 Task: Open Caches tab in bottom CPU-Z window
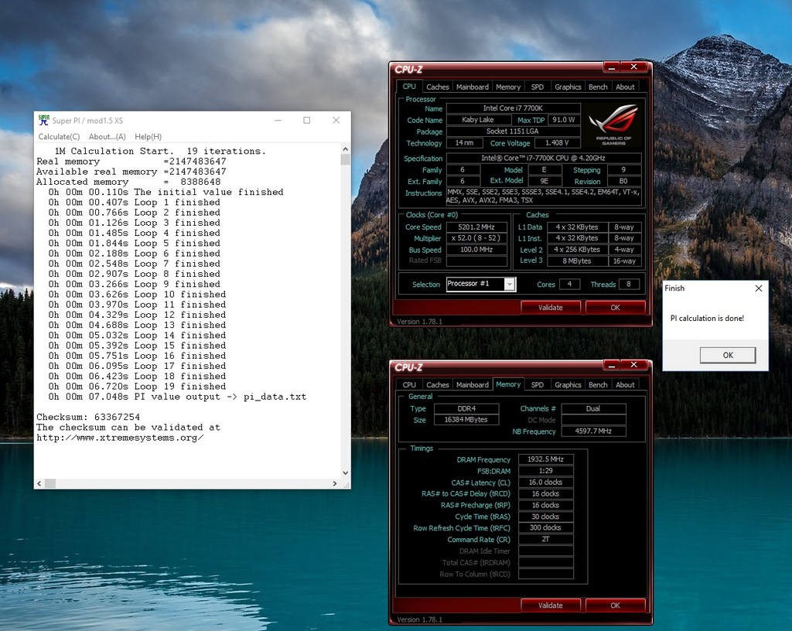(x=438, y=384)
